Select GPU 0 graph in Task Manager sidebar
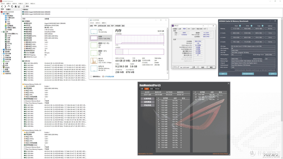The image size is (283, 159). click(94, 69)
